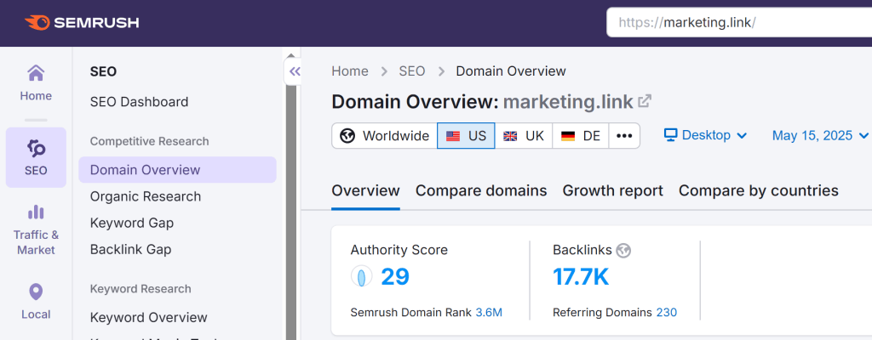Click the URL search field with marketing.link
The image size is (872, 340).
(x=739, y=22)
